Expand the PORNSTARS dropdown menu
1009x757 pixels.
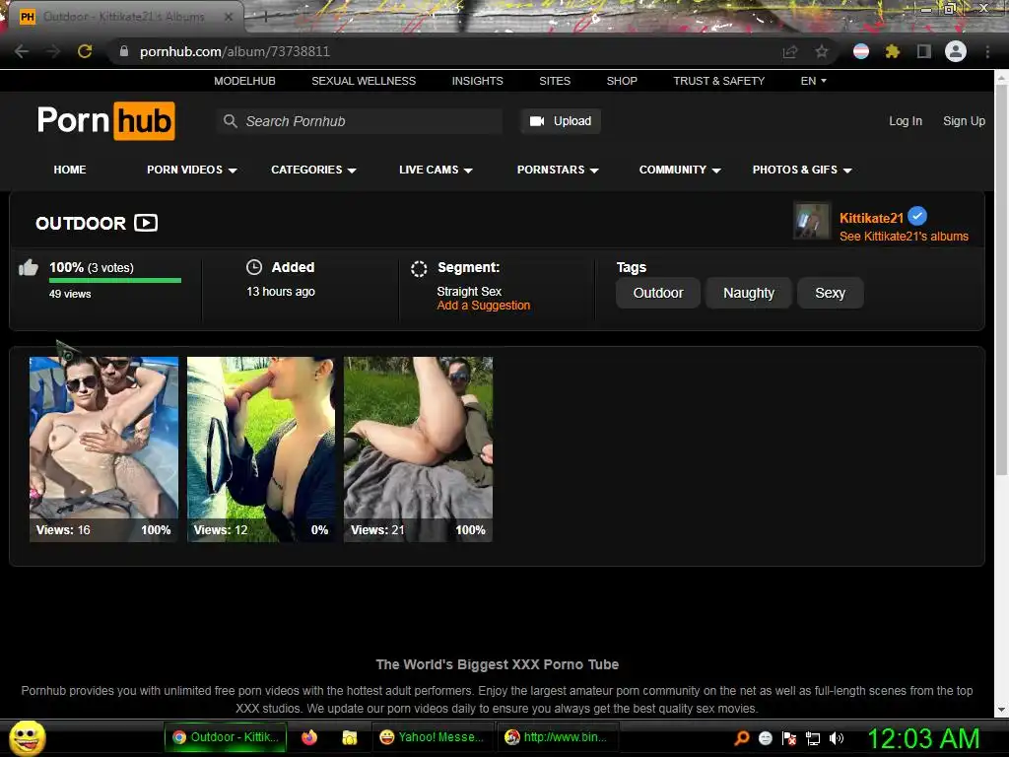(558, 170)
